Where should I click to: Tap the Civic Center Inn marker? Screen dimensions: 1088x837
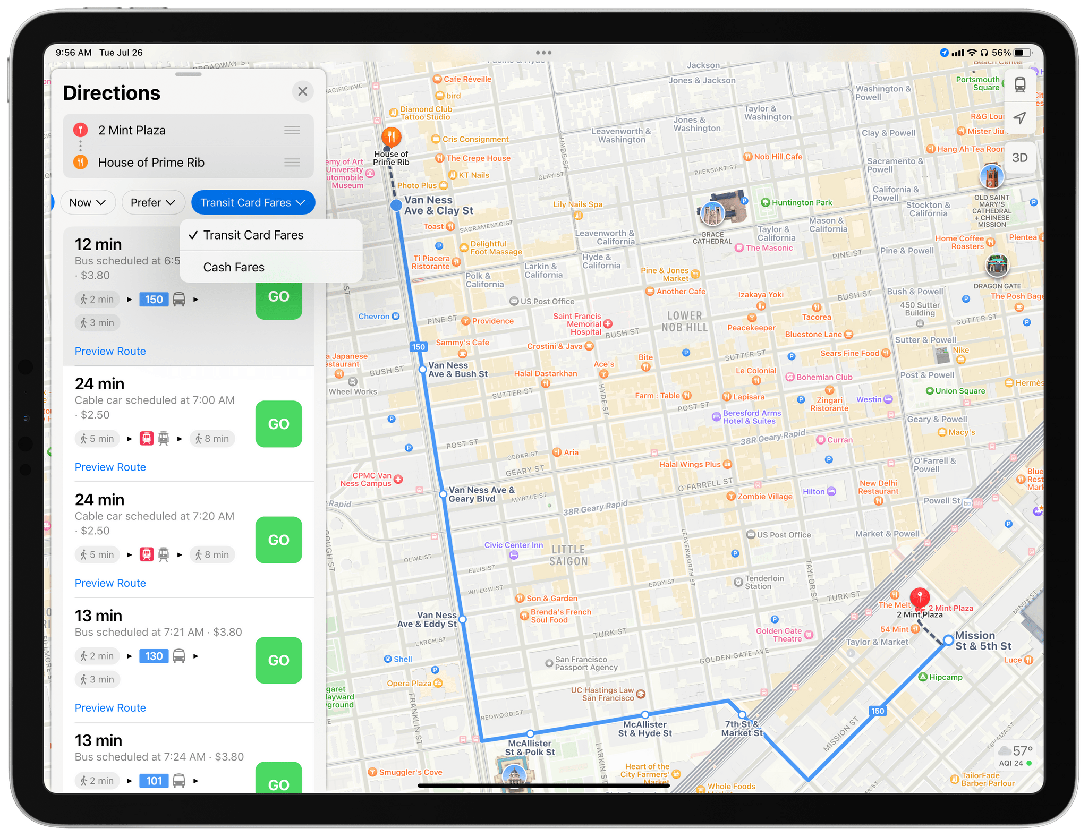[514, 555]
